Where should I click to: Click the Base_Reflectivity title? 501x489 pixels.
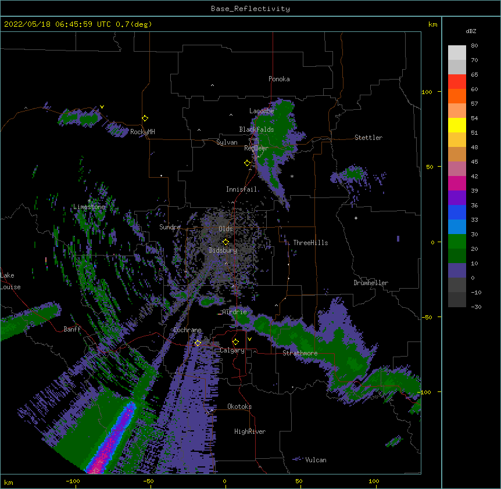click(x=250, y=9)
